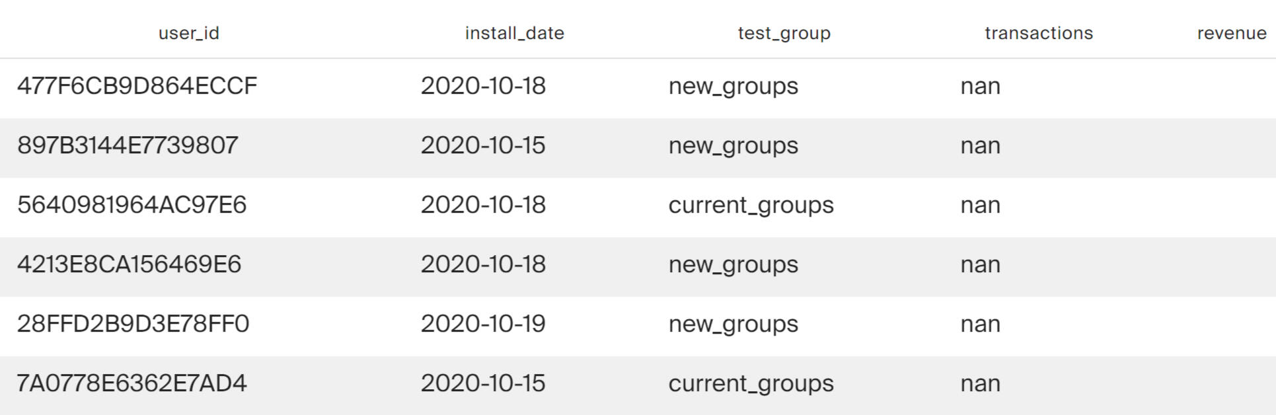Click user ID 7A0778E6362E7AD4 cell
1276x415 pixels.
point(131,383)
